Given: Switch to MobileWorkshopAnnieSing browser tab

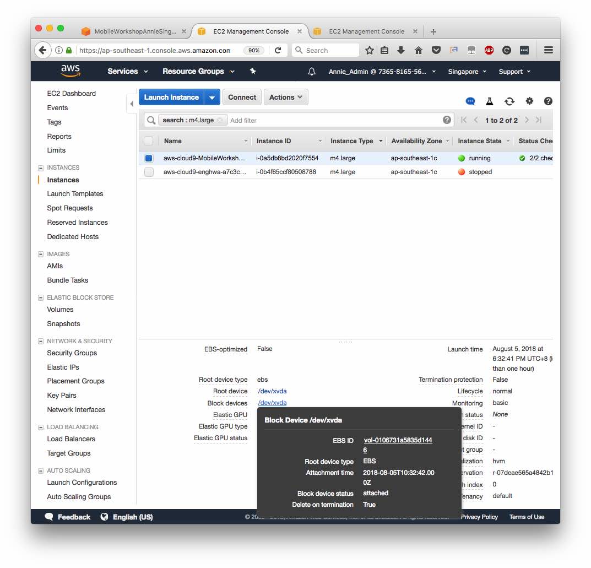Looking at the screenshot, I should [x=134, y=31].
